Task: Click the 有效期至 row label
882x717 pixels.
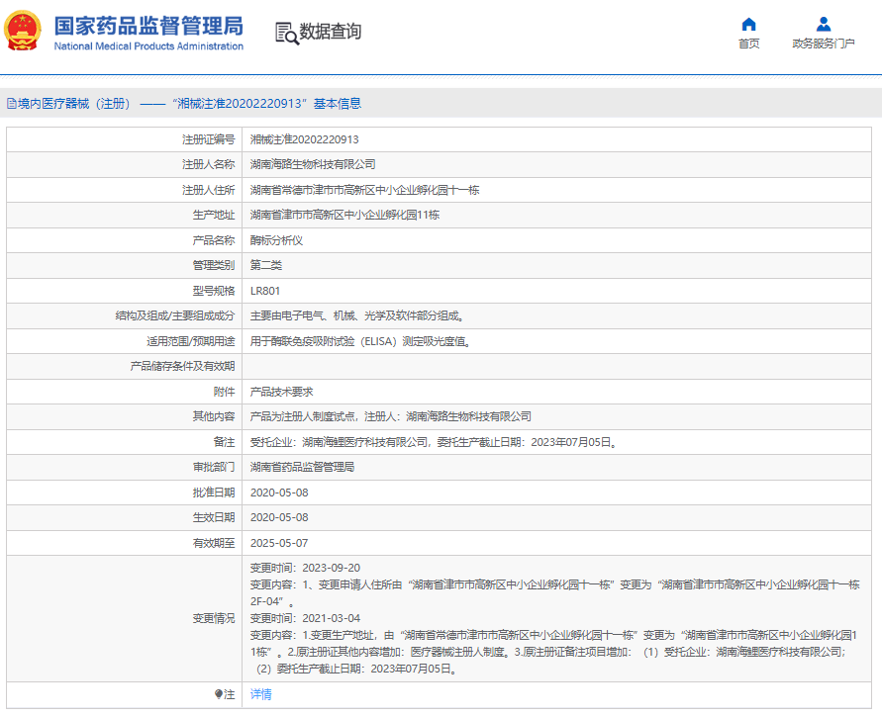Action: click(213, 543)
